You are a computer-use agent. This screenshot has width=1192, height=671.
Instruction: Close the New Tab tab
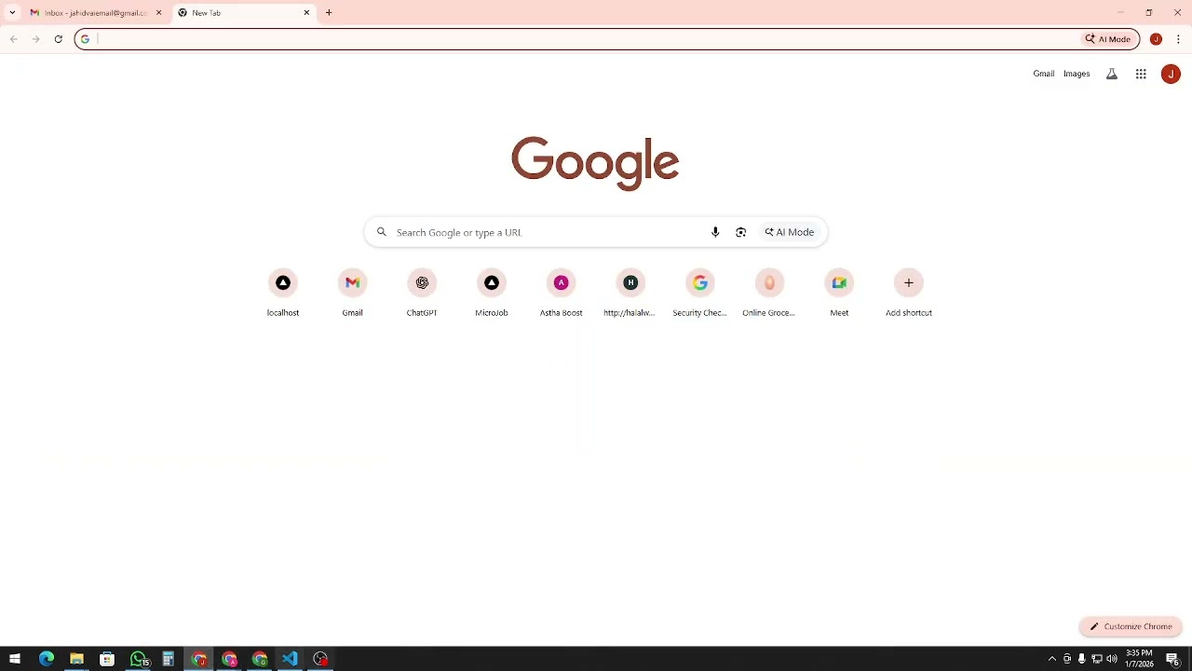click(x=306, y=13)
